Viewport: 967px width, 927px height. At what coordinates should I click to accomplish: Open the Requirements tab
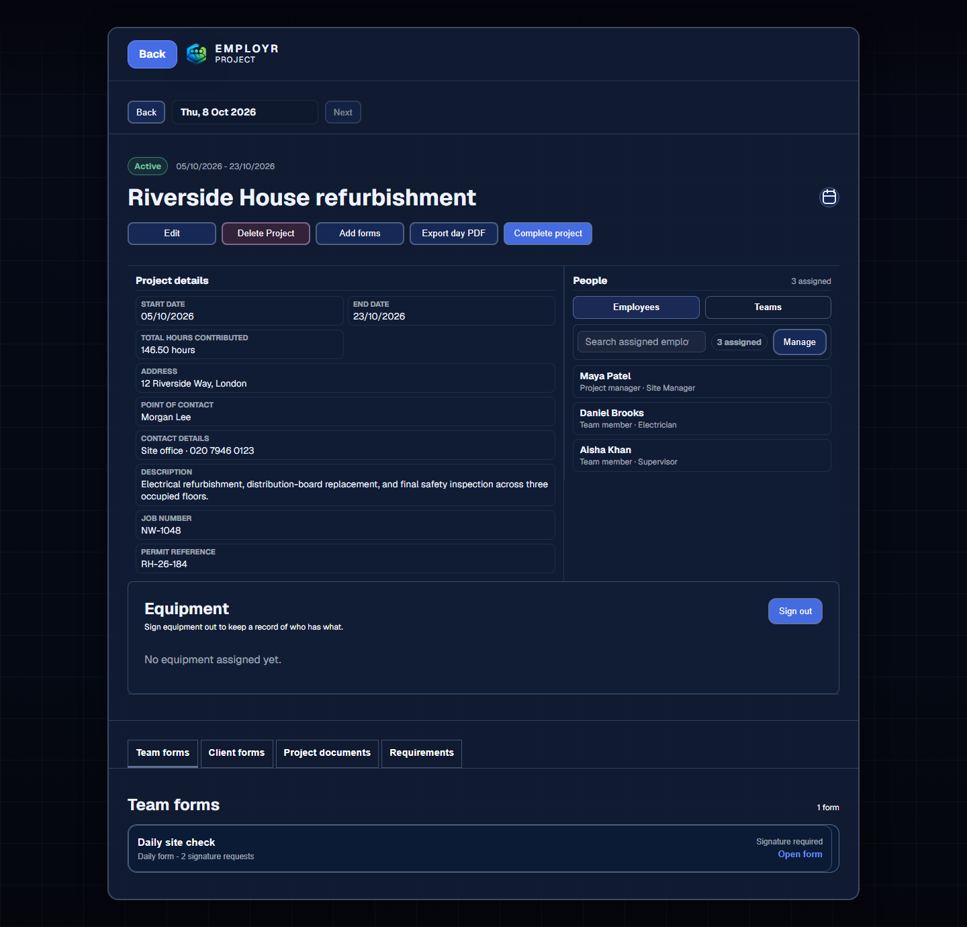(422, 753)
